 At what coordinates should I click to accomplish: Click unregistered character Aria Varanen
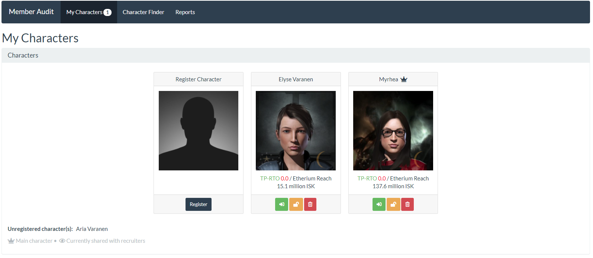pos(92,229)
